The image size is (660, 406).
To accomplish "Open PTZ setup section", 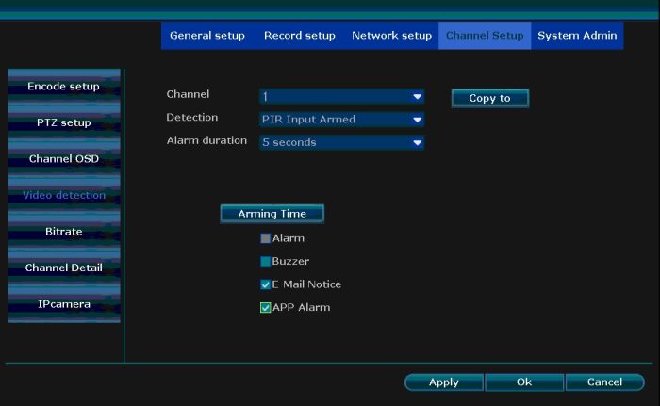I will pyautogui.click(x=63, y=122).
